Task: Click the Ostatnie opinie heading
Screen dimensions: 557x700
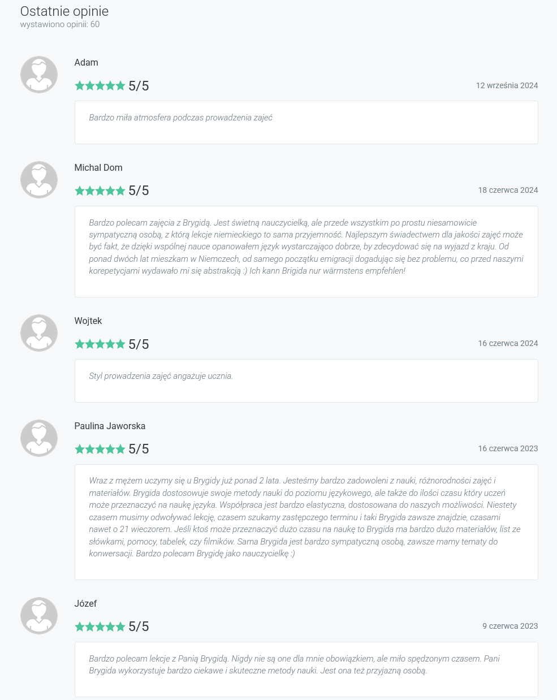Action: [64, 11]
